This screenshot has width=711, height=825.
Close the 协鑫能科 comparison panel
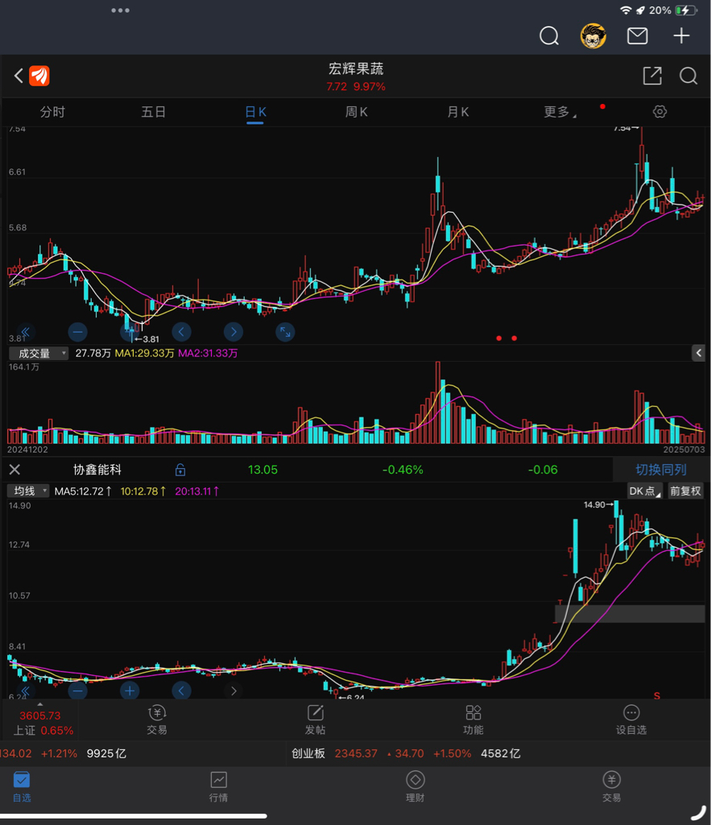click(x=14, y=470)
